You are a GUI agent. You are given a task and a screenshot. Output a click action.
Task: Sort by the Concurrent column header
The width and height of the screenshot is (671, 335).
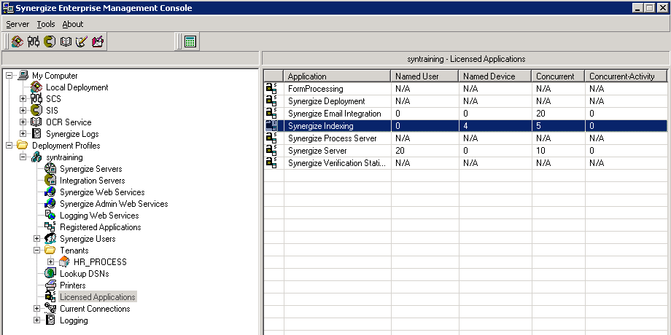[x=559, y=76]
